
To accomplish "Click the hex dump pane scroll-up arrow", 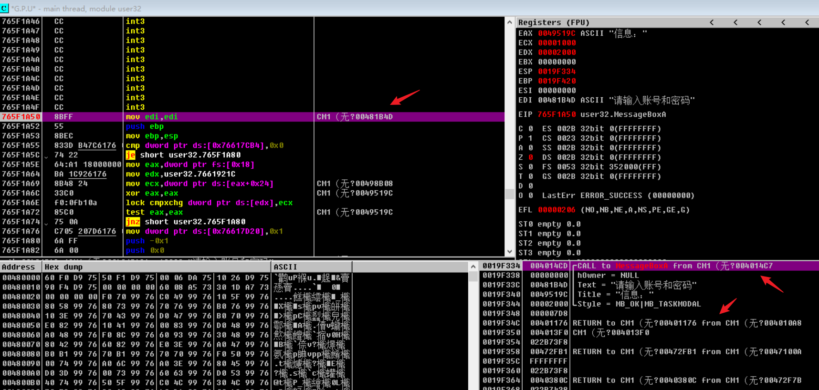I will point(473,267).
